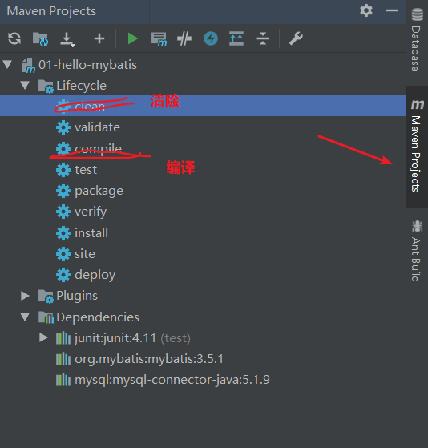This screenshot has height=448, width=428.
Task: Add a Maven project with plus icon
Action: [x=99, y=38]
